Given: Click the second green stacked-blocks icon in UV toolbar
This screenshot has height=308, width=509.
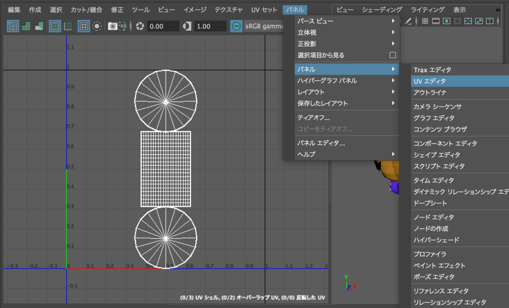Looking at the screenshot, I should tap(26, 26).
